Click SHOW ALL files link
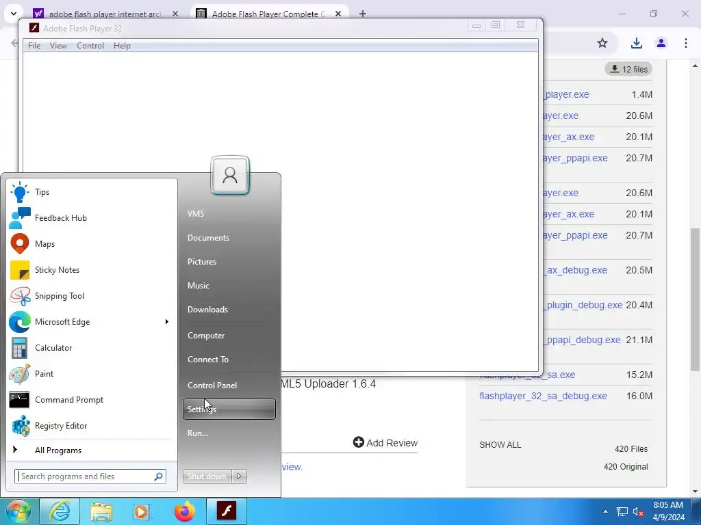 click(500, 444)
